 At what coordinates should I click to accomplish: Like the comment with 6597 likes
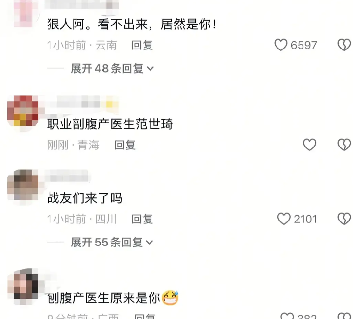280,45
